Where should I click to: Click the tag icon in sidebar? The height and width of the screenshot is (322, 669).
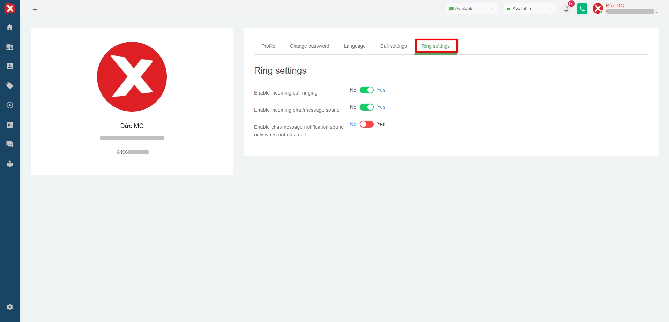click(x=10, y=86)
